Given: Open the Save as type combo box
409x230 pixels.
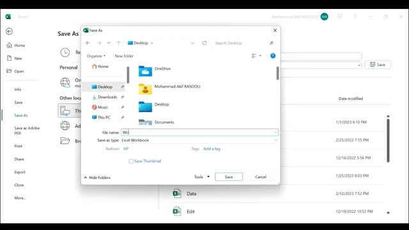Looking at the screenshot, I should click(x=199, y=141).
